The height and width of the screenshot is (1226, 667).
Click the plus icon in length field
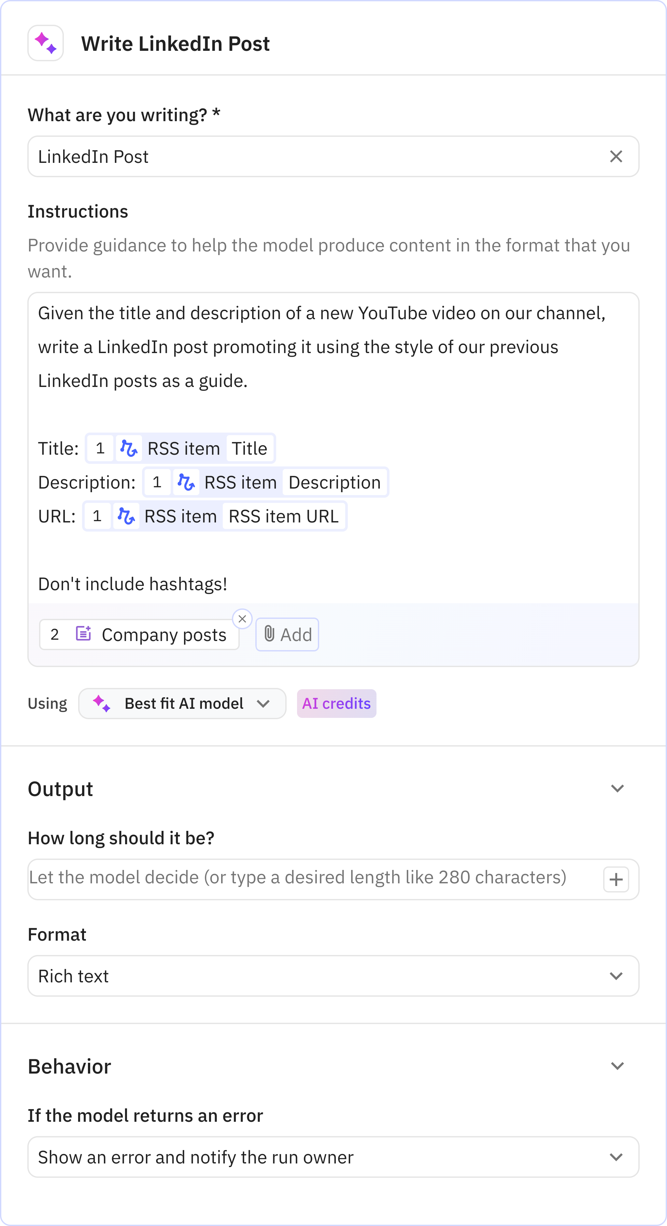tap(616, 879)
